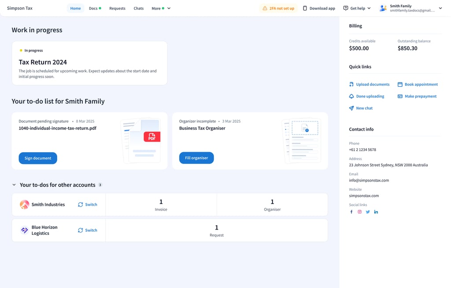Click the PDF document illustration
Screen dimensions: 451x288
(141, 140)
